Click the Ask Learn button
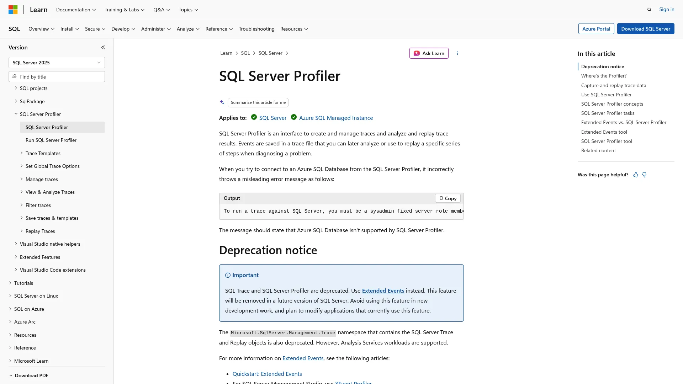Screen dimensions: 683x384 (x=429, y=53)
